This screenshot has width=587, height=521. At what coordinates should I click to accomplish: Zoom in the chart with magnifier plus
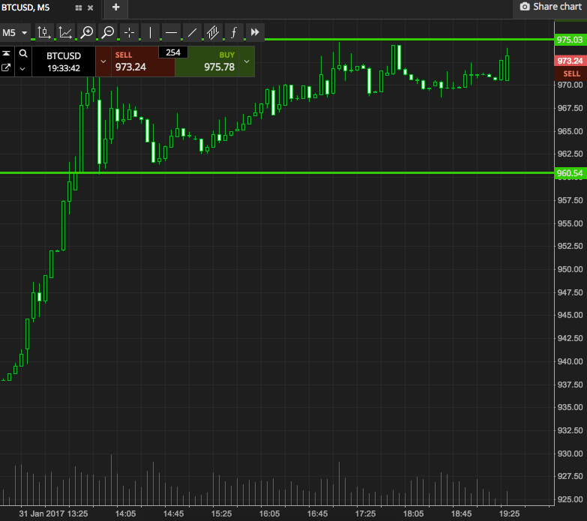[86, 32]
